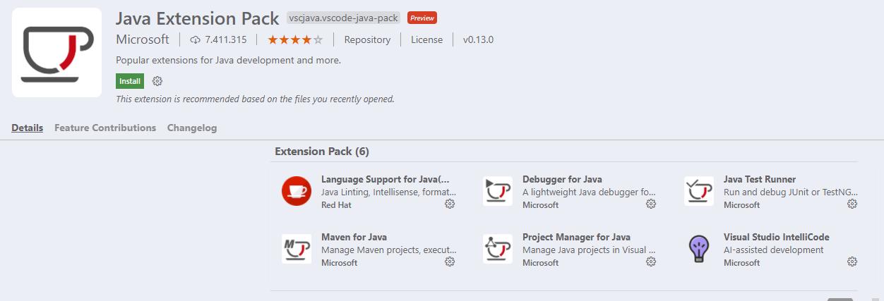The image size is (884, 301).
Task: Open the License link
Action: coord(426,39)
